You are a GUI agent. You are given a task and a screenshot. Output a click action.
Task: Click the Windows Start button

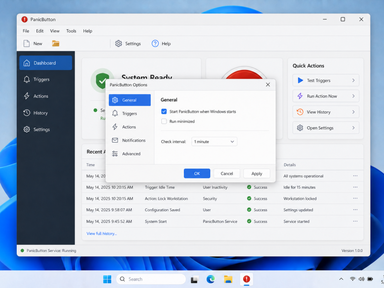107,279
